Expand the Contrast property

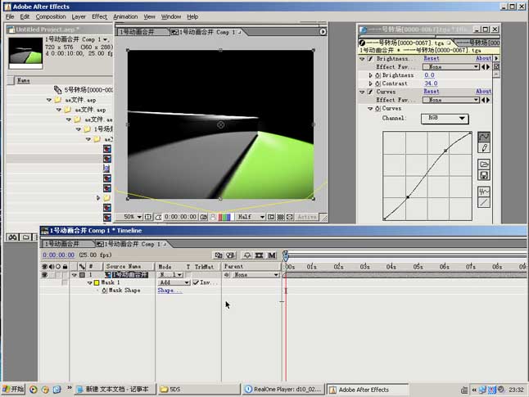pos(370,83)
